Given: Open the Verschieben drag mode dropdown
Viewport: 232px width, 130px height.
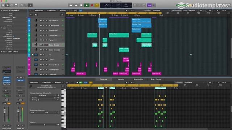Looking at the screenshot, I should click(x=190, y=10).
